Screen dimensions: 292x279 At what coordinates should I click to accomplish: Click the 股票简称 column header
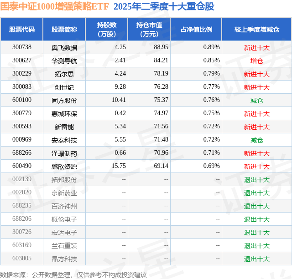pos(64,29)
